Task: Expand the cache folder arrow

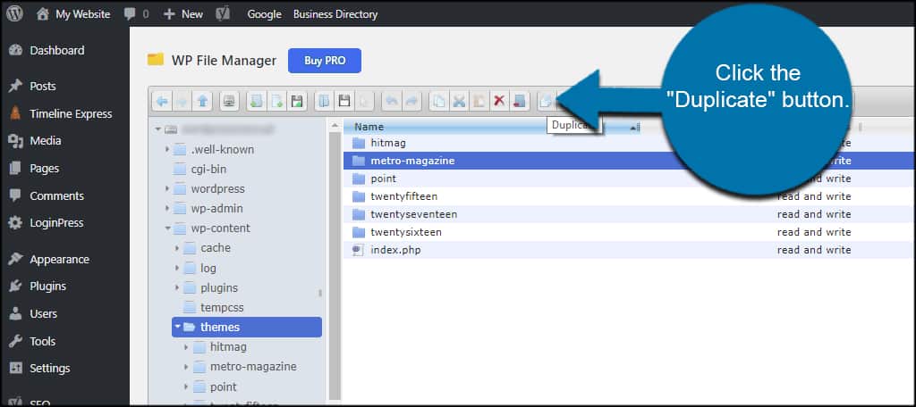Action: [x=177, y=248]
